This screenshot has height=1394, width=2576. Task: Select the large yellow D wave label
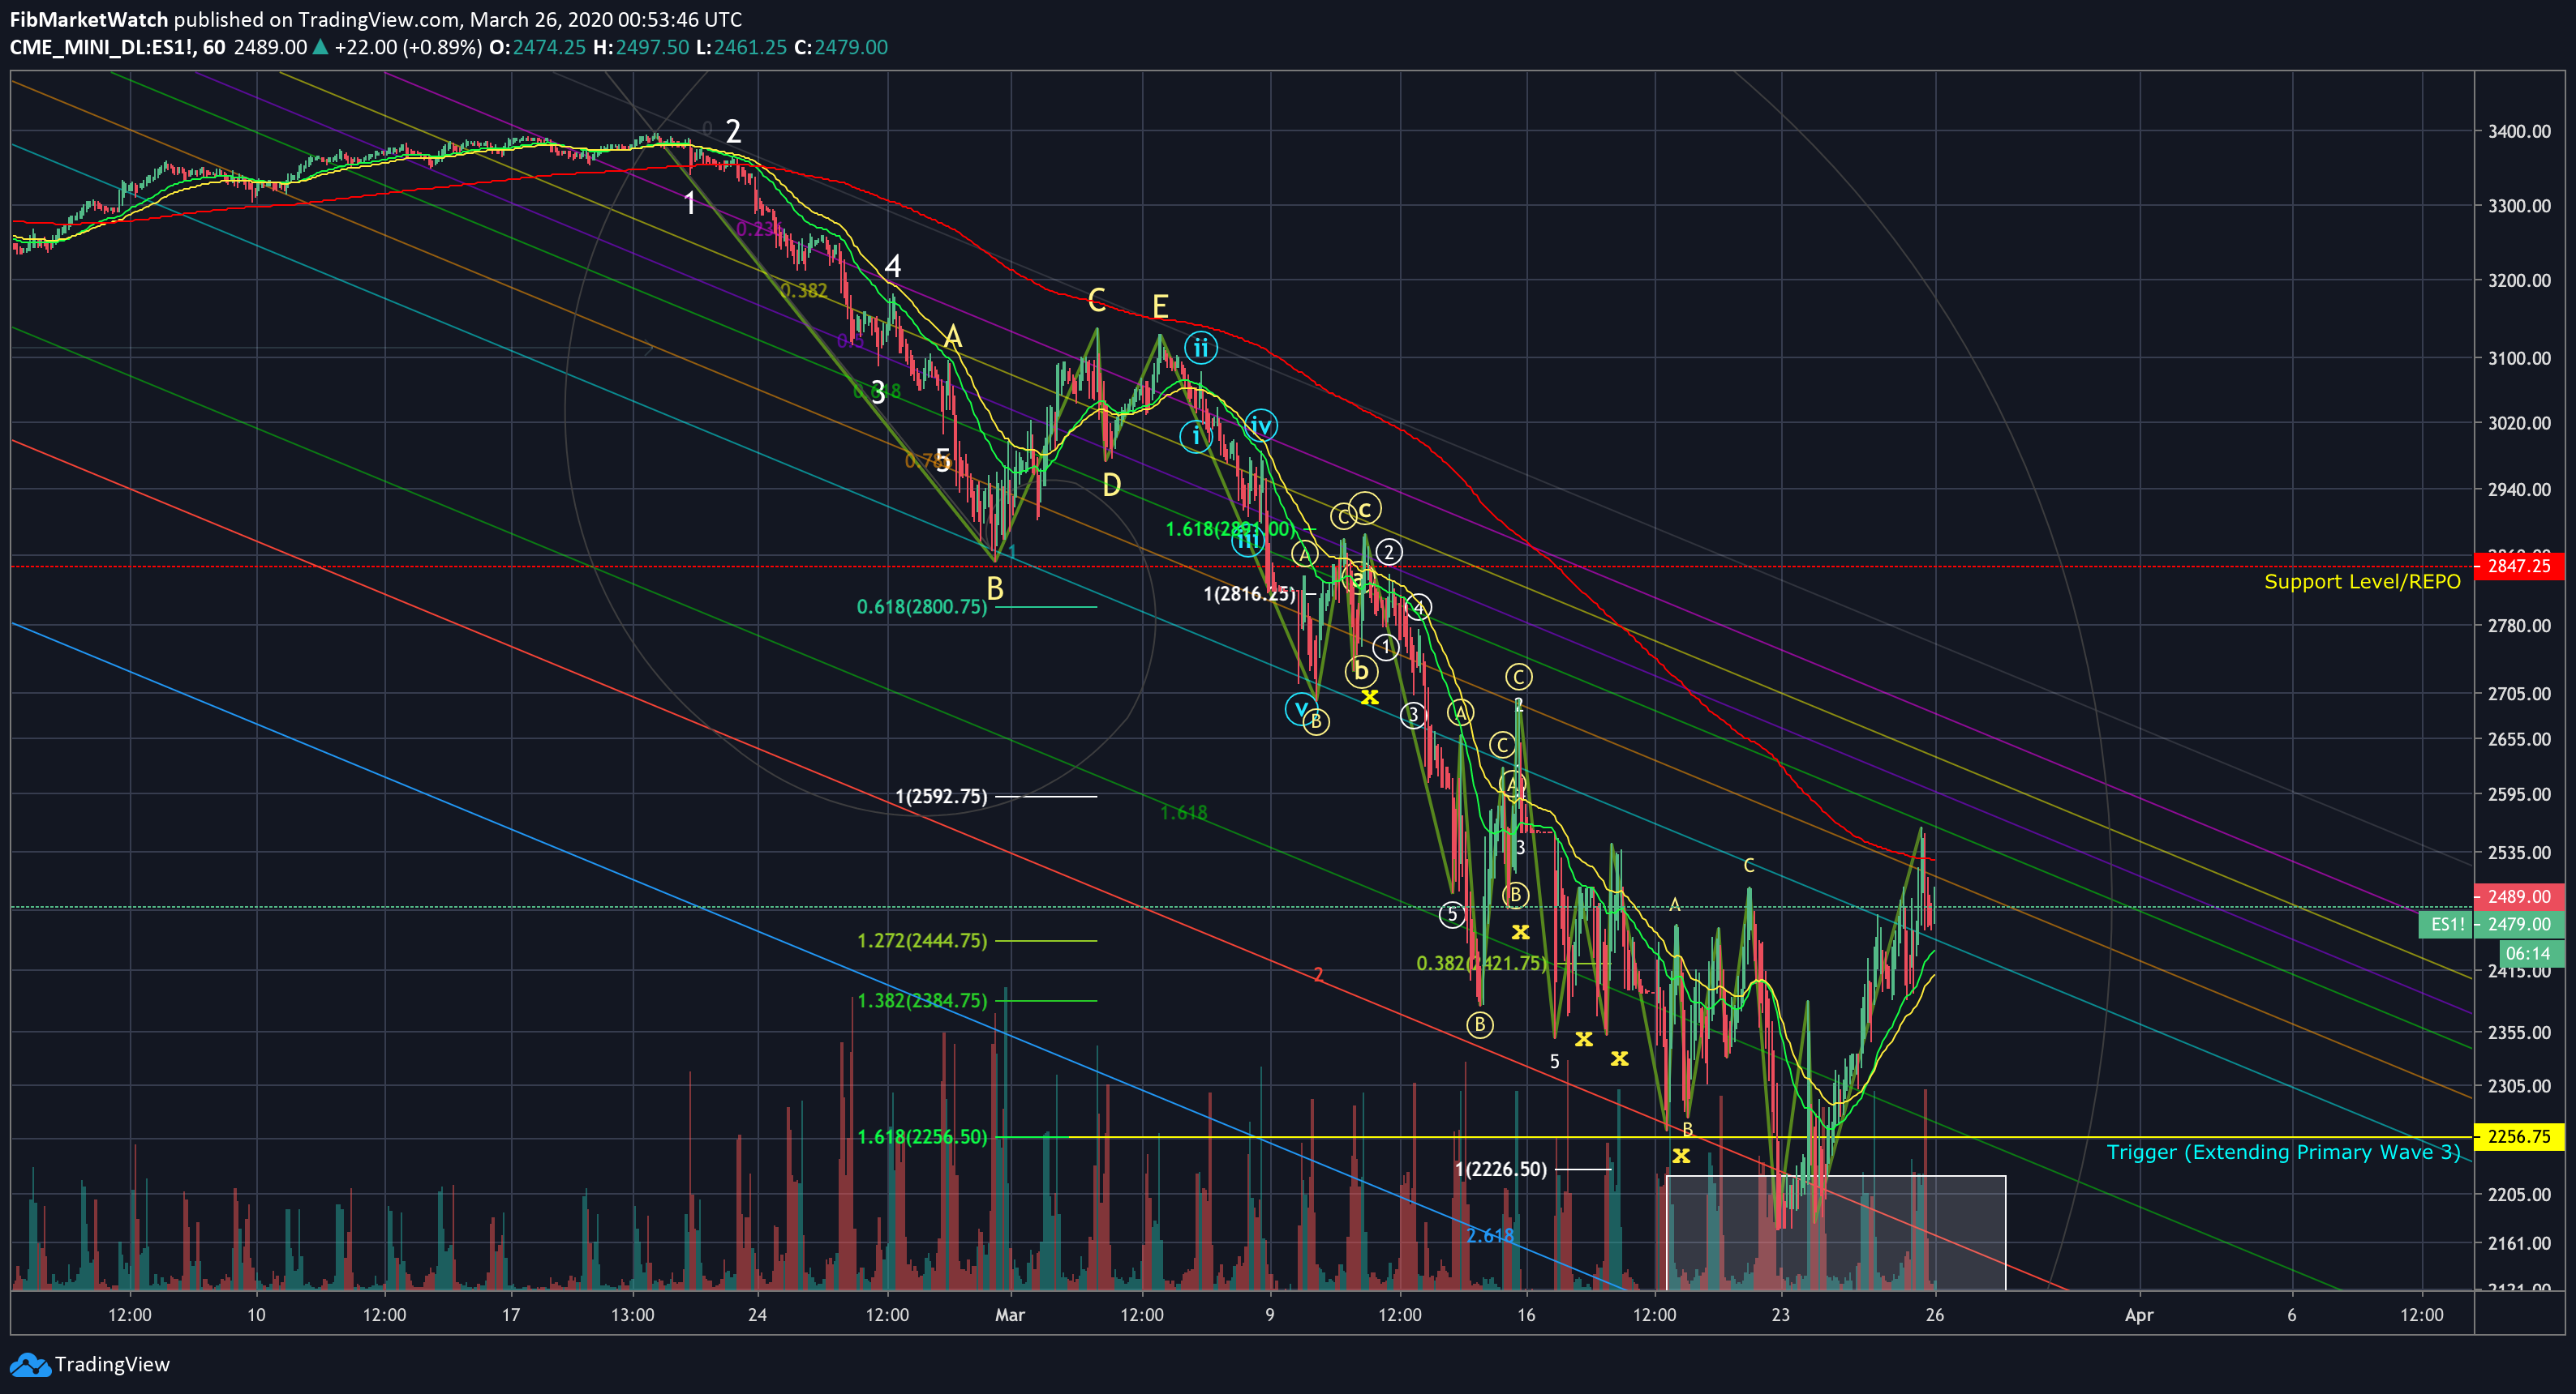1111,485
